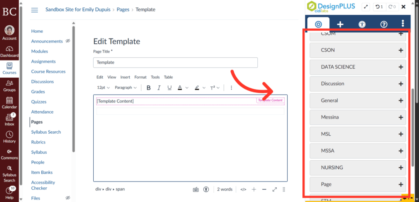Screen dimensions: 419x202
Task: Open editor accessibility checker icon
Action: [206, 189]
